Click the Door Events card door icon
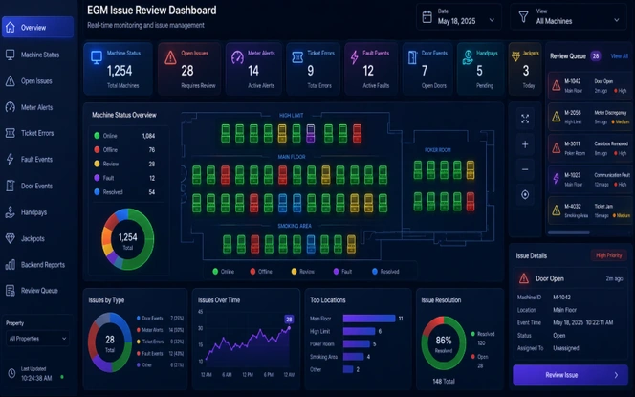The height and width of the screenshot is (397, 635). click(x=412, y=57)
